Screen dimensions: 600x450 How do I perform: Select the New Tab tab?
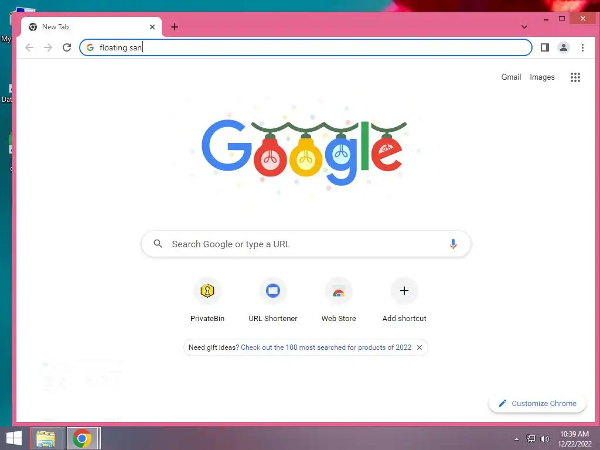coord(91,27)
